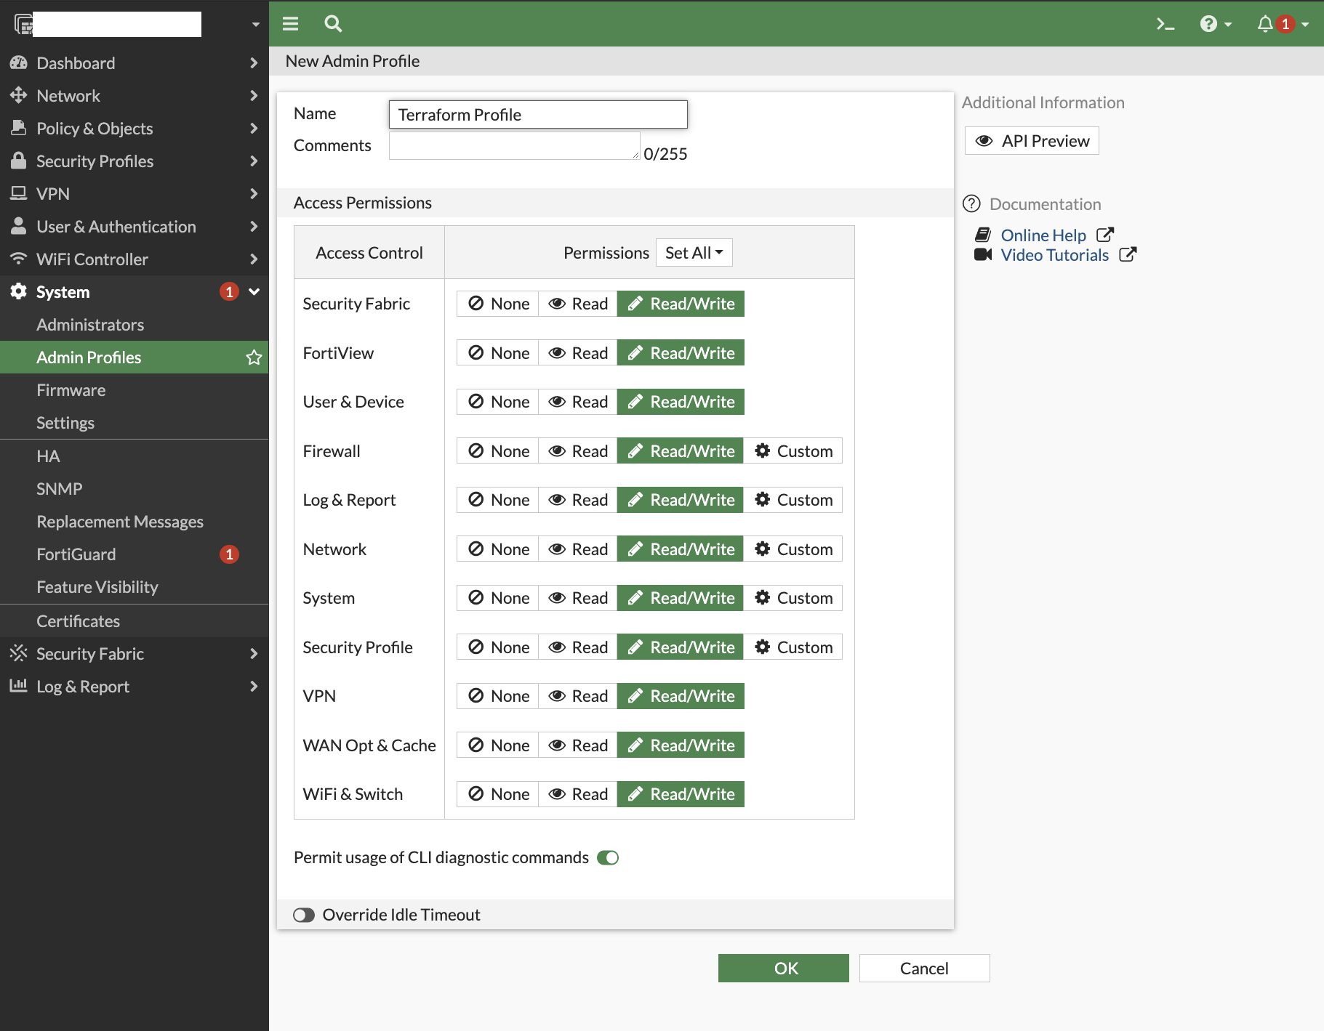Click favorite star on Admin Profiles
Viewport: 1324px width, 1031px height.
click(254, 357)
